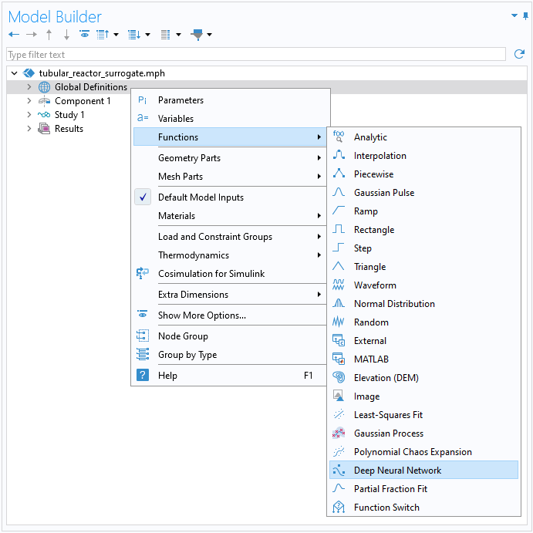Click the filter refresh icon
The image size is (533, 533).
[x=519, y=54]
